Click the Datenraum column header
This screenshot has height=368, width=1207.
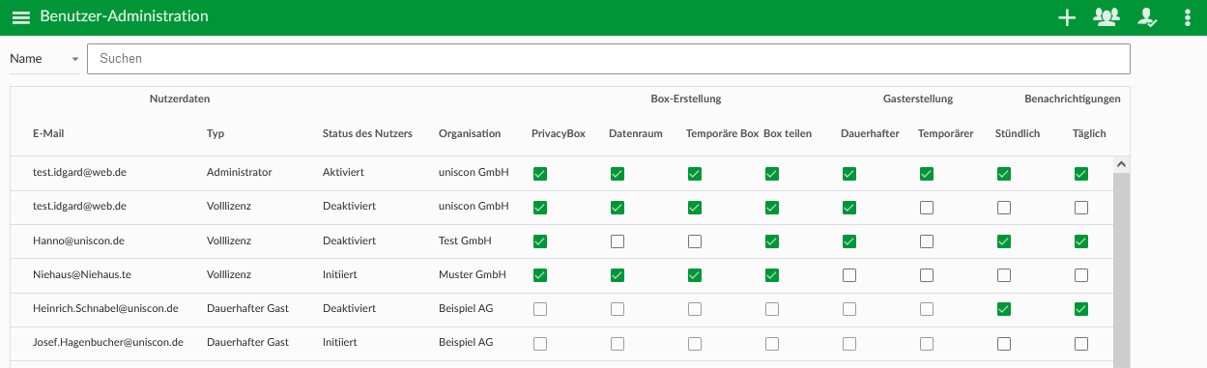coord(636,133)
